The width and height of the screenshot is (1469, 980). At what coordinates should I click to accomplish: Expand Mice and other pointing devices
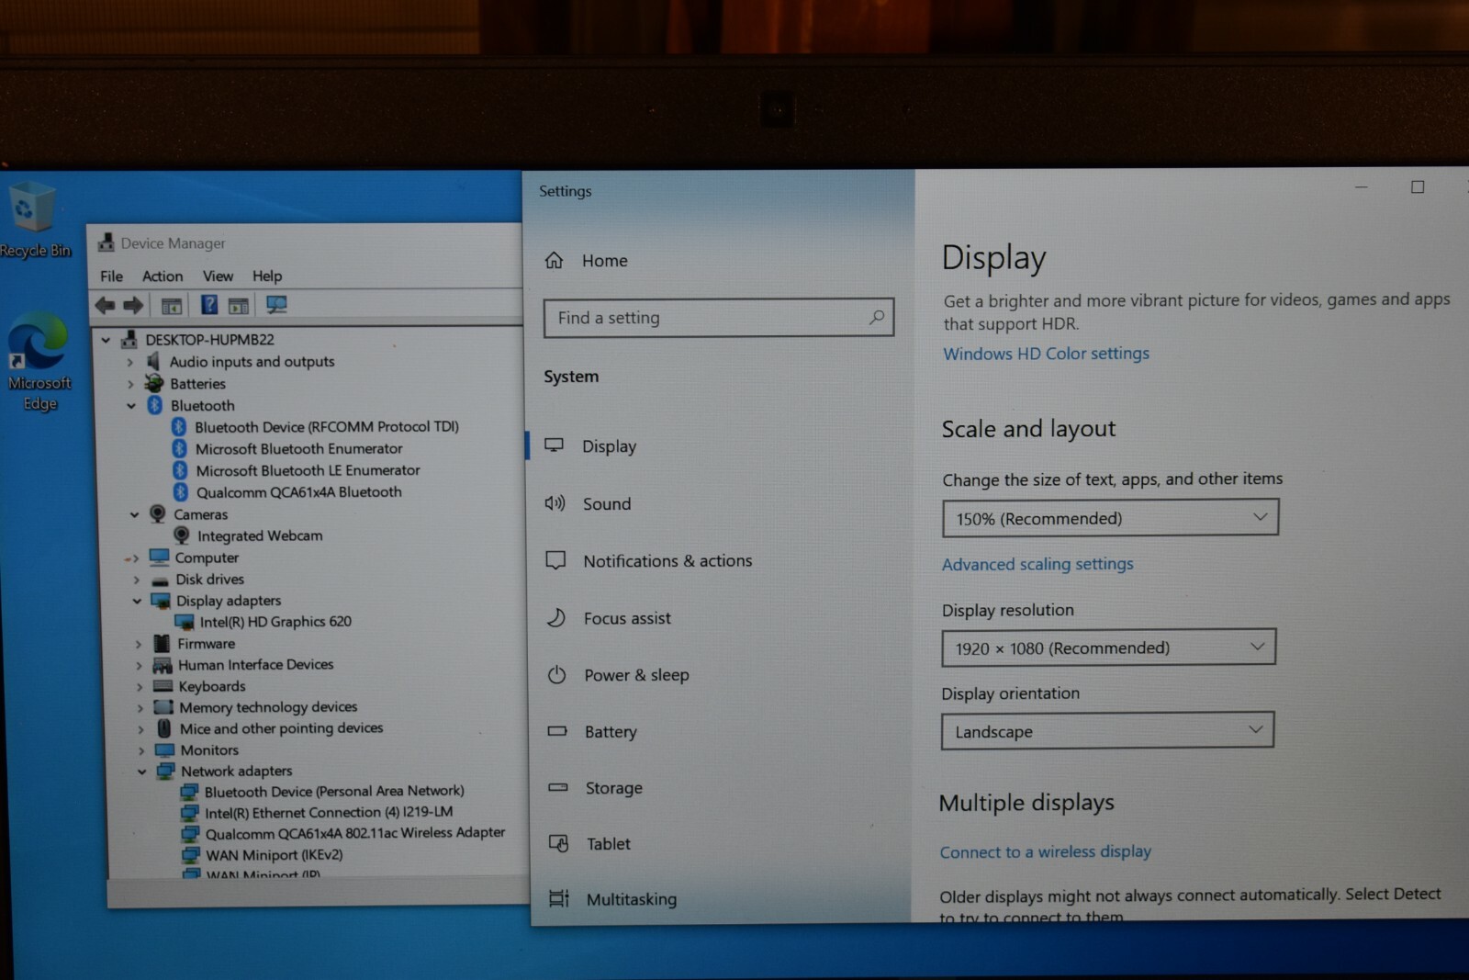point(140,729)
